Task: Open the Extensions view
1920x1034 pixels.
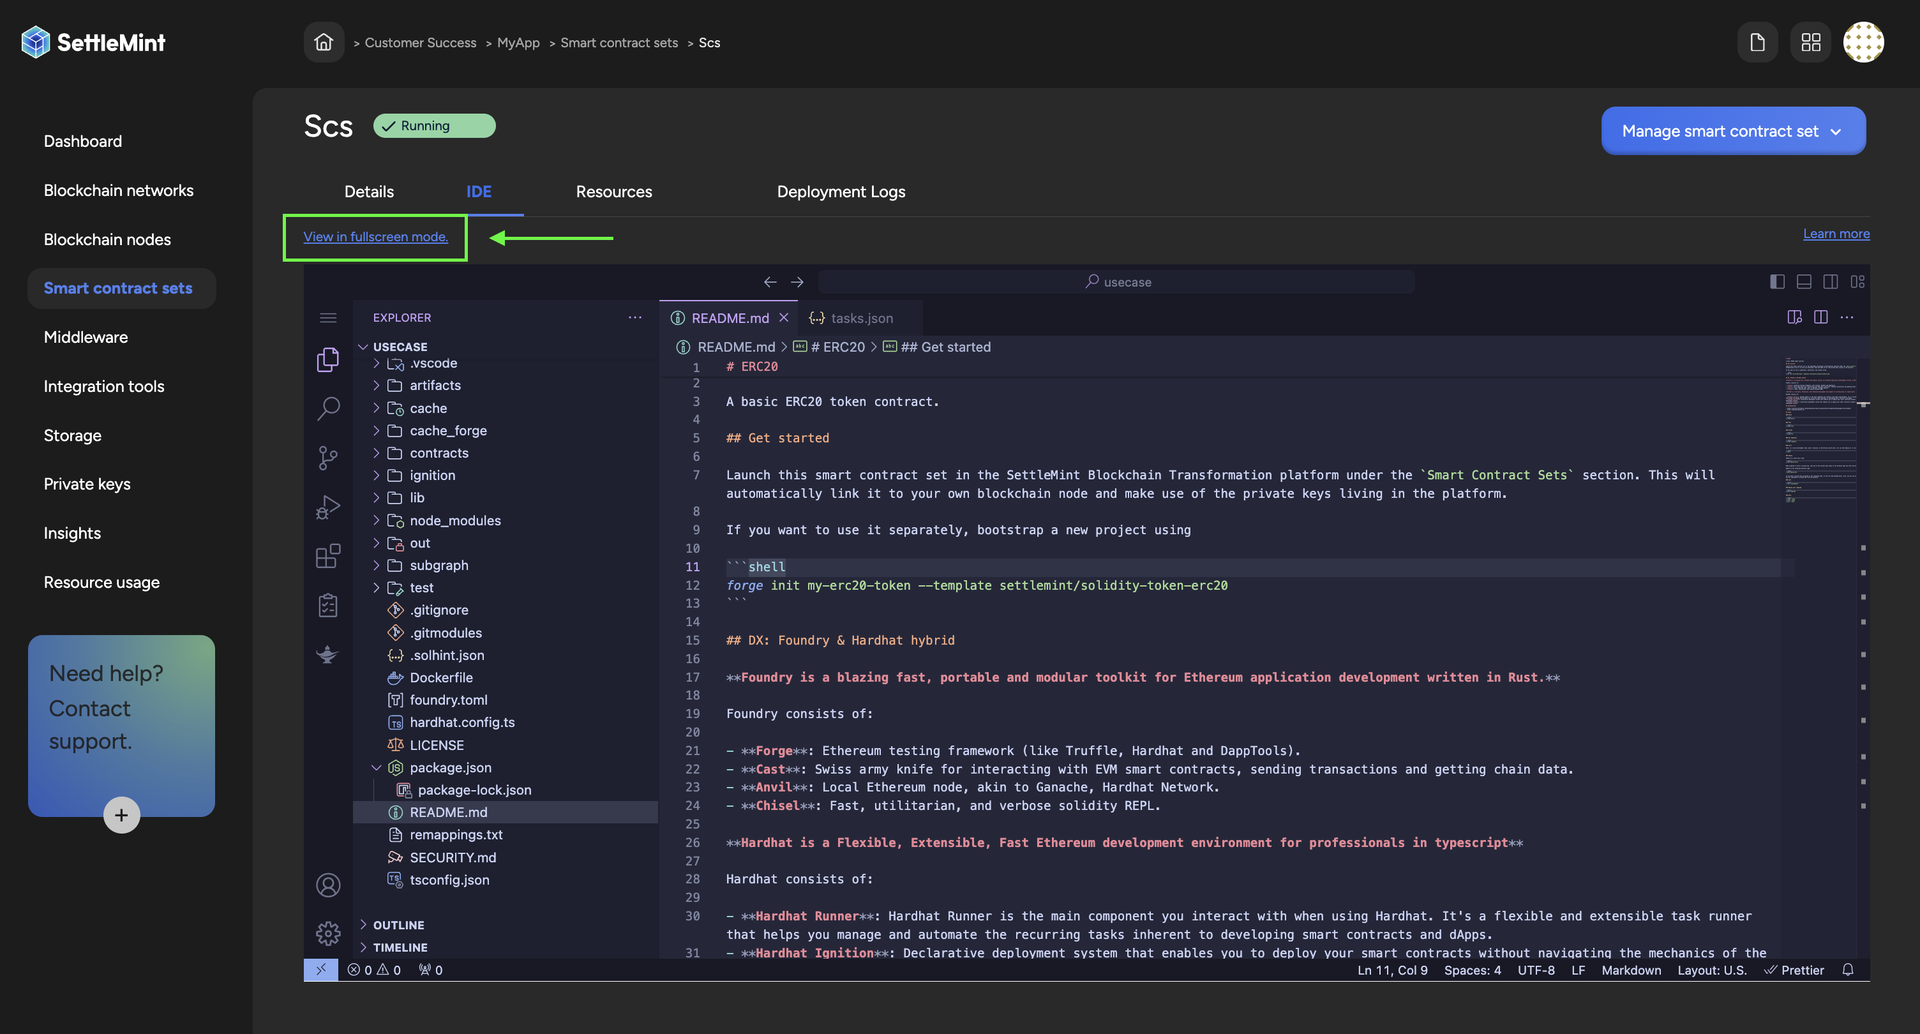Action: tap(328, 555)
